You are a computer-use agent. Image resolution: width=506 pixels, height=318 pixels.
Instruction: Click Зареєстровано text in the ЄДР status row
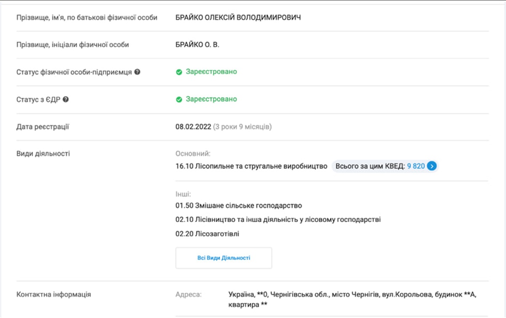click(x=211, y=99)
